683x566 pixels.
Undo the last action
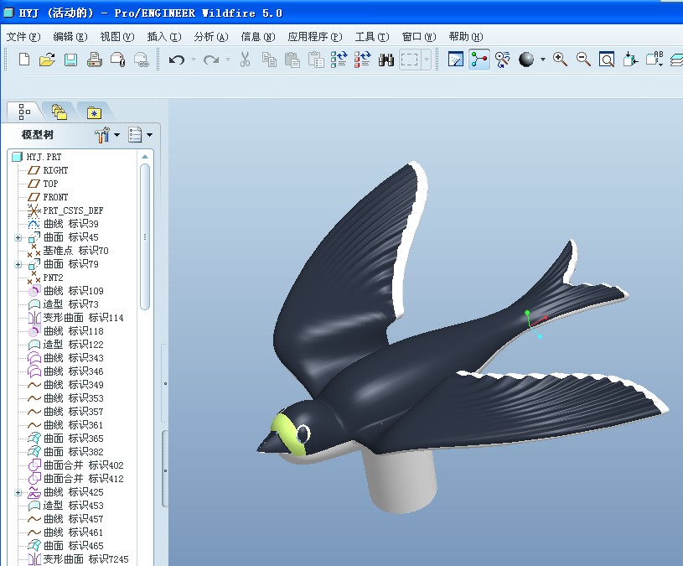click(x=177, y=60)
